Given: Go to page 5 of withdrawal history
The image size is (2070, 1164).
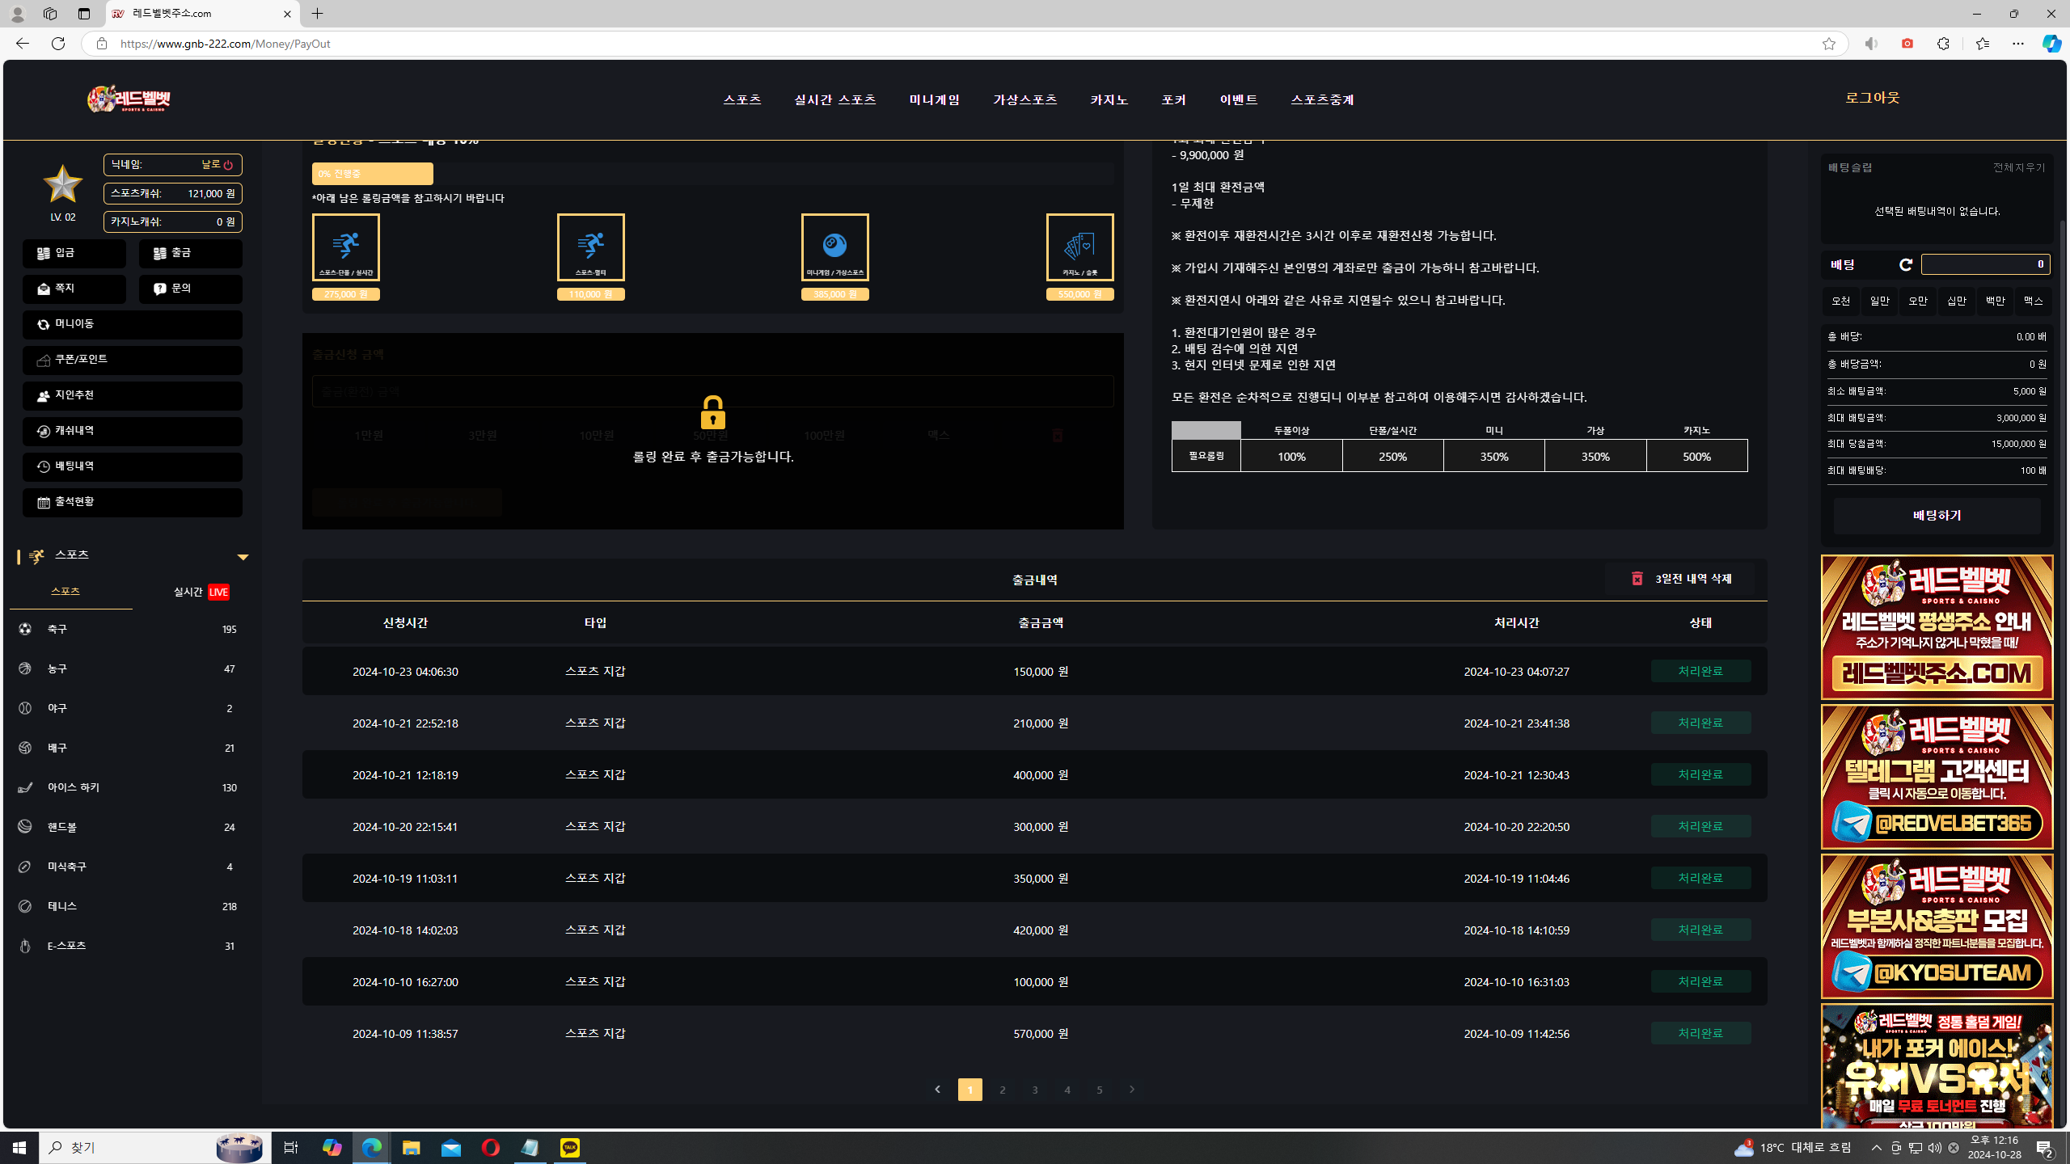Looking at the screenshot, I should coord(1100,1090).
